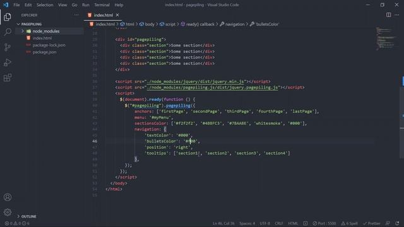Image resolution: width=404 pixels, height=227 pixels.
Task: Click UTF-8 encoding selector
Action: pos(264,223)
